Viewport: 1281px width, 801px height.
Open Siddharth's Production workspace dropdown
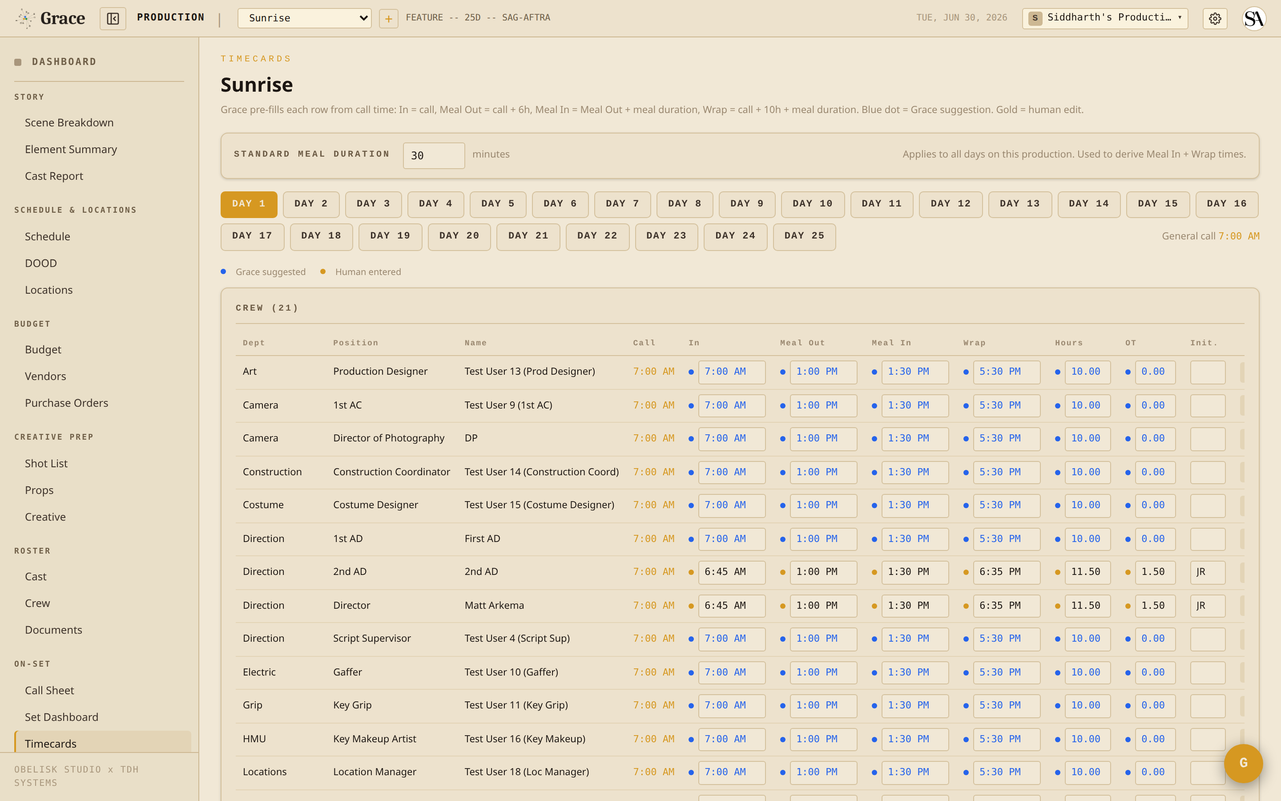point(1105,19)
